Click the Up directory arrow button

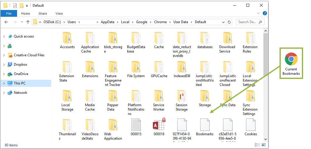point(28,22)
